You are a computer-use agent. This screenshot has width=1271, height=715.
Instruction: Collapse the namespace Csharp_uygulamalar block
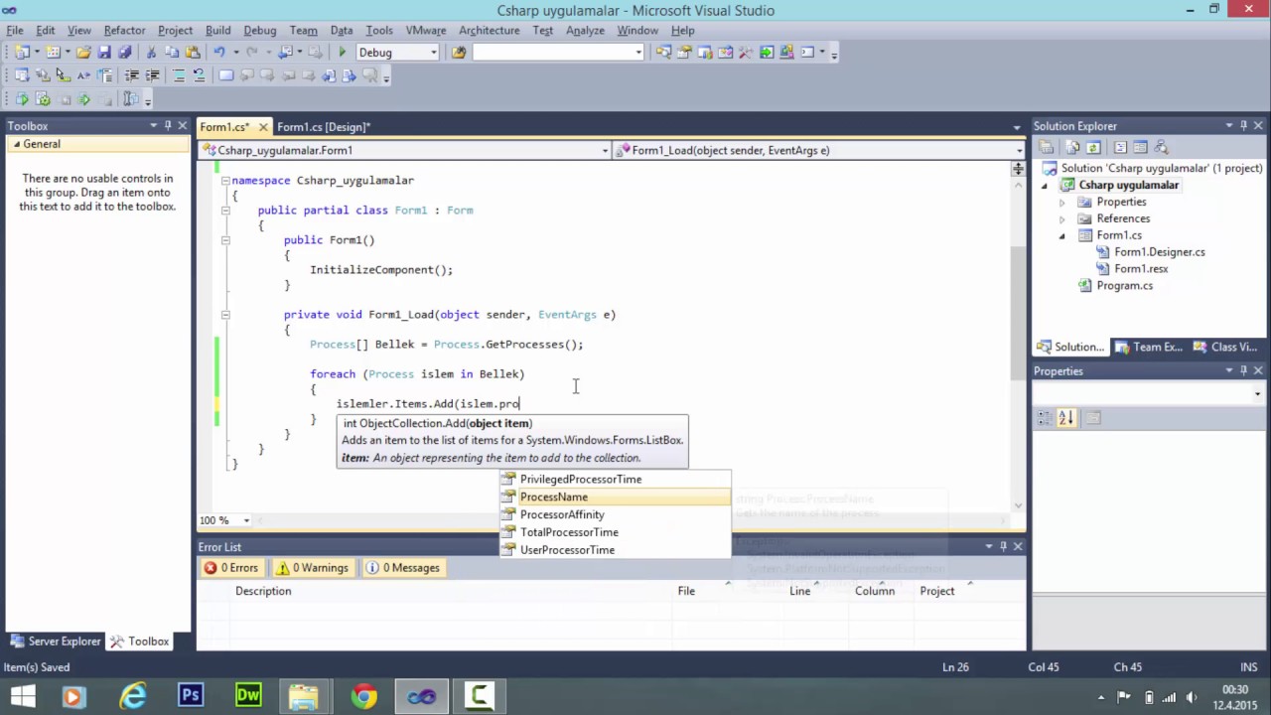[x=225, y=181]
